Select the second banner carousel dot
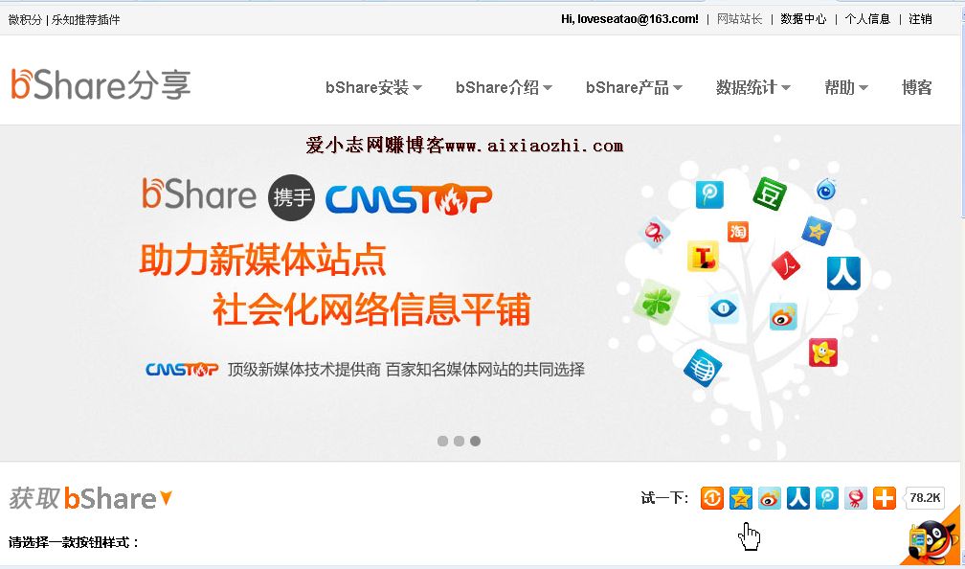Viewport: 965px width, 569px height. (460, 441)
